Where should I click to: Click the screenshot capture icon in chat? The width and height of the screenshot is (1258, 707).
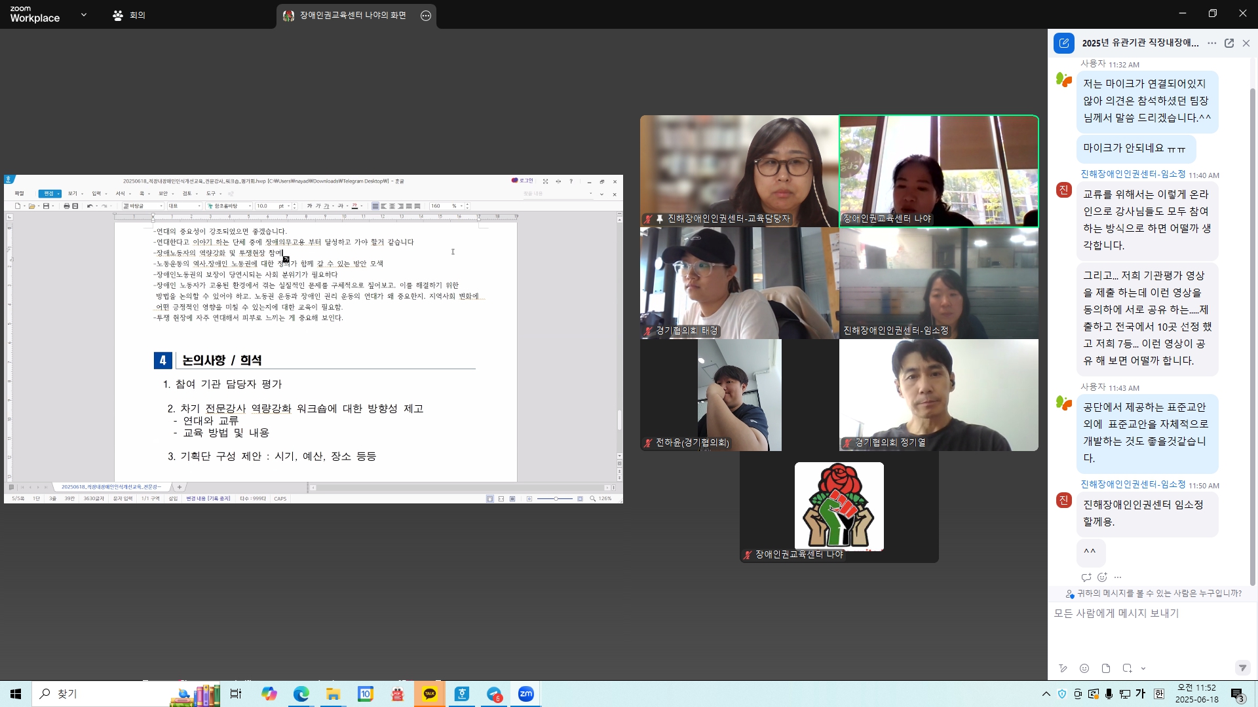coord(1127,668)
